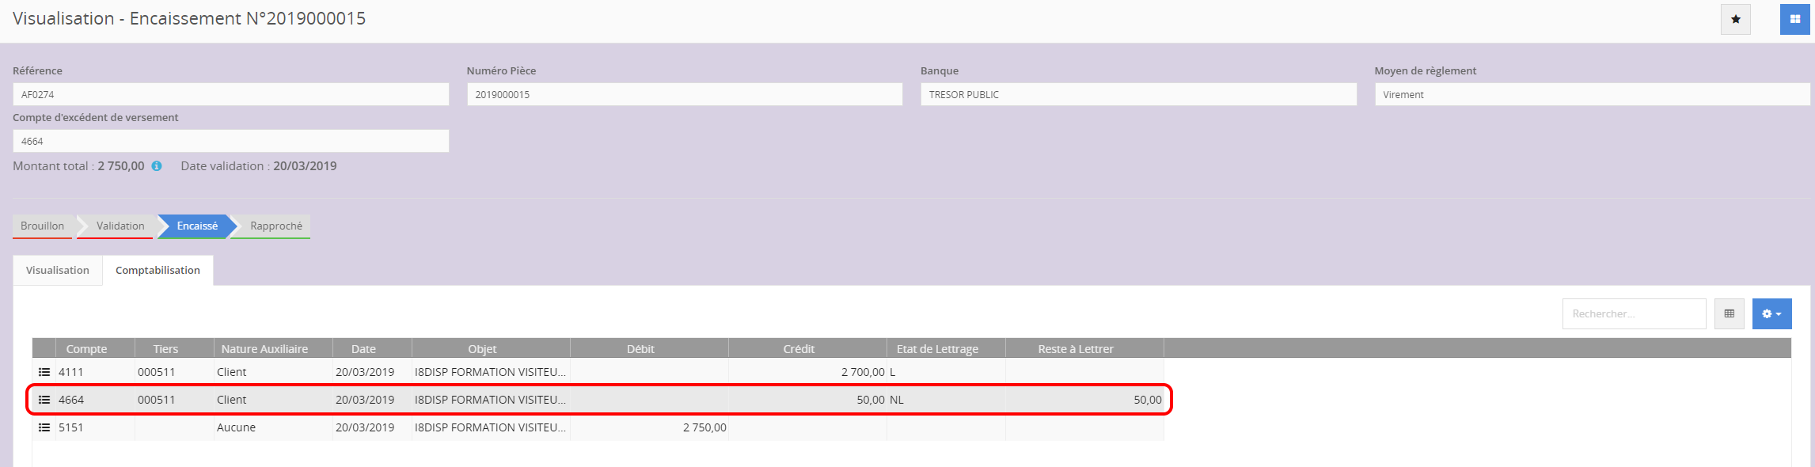1815x467 pixels.
Task: Click the blue grid layout icon
Action: tap(1794, 19)
